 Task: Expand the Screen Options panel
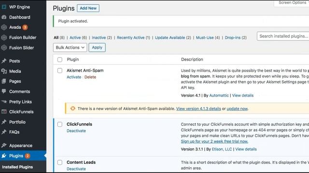coord(292,3)
